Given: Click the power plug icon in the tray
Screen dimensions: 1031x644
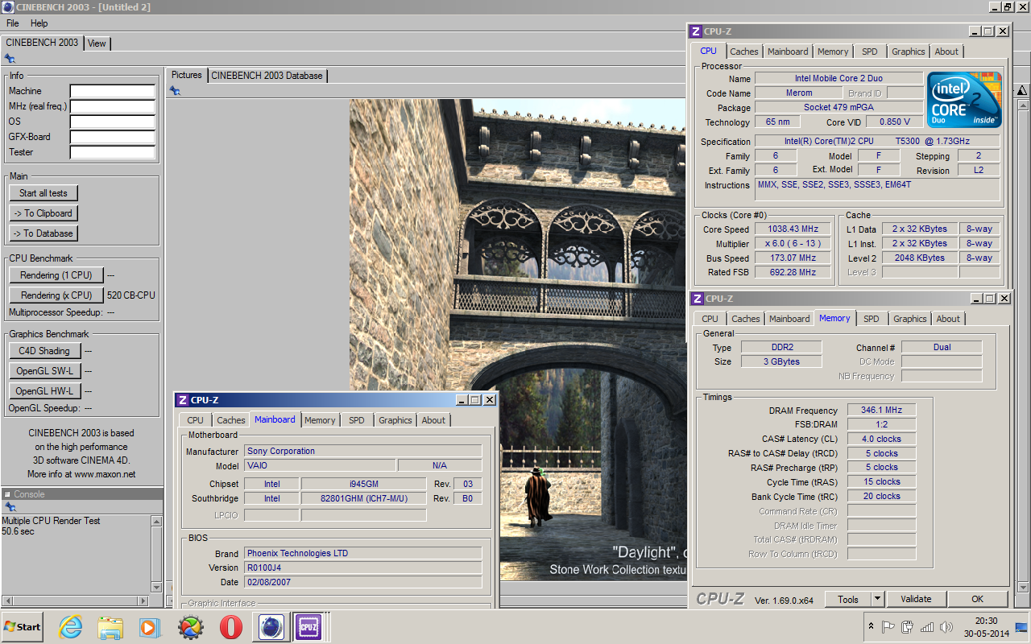Looking at the screenshot, I should (908, 627).
